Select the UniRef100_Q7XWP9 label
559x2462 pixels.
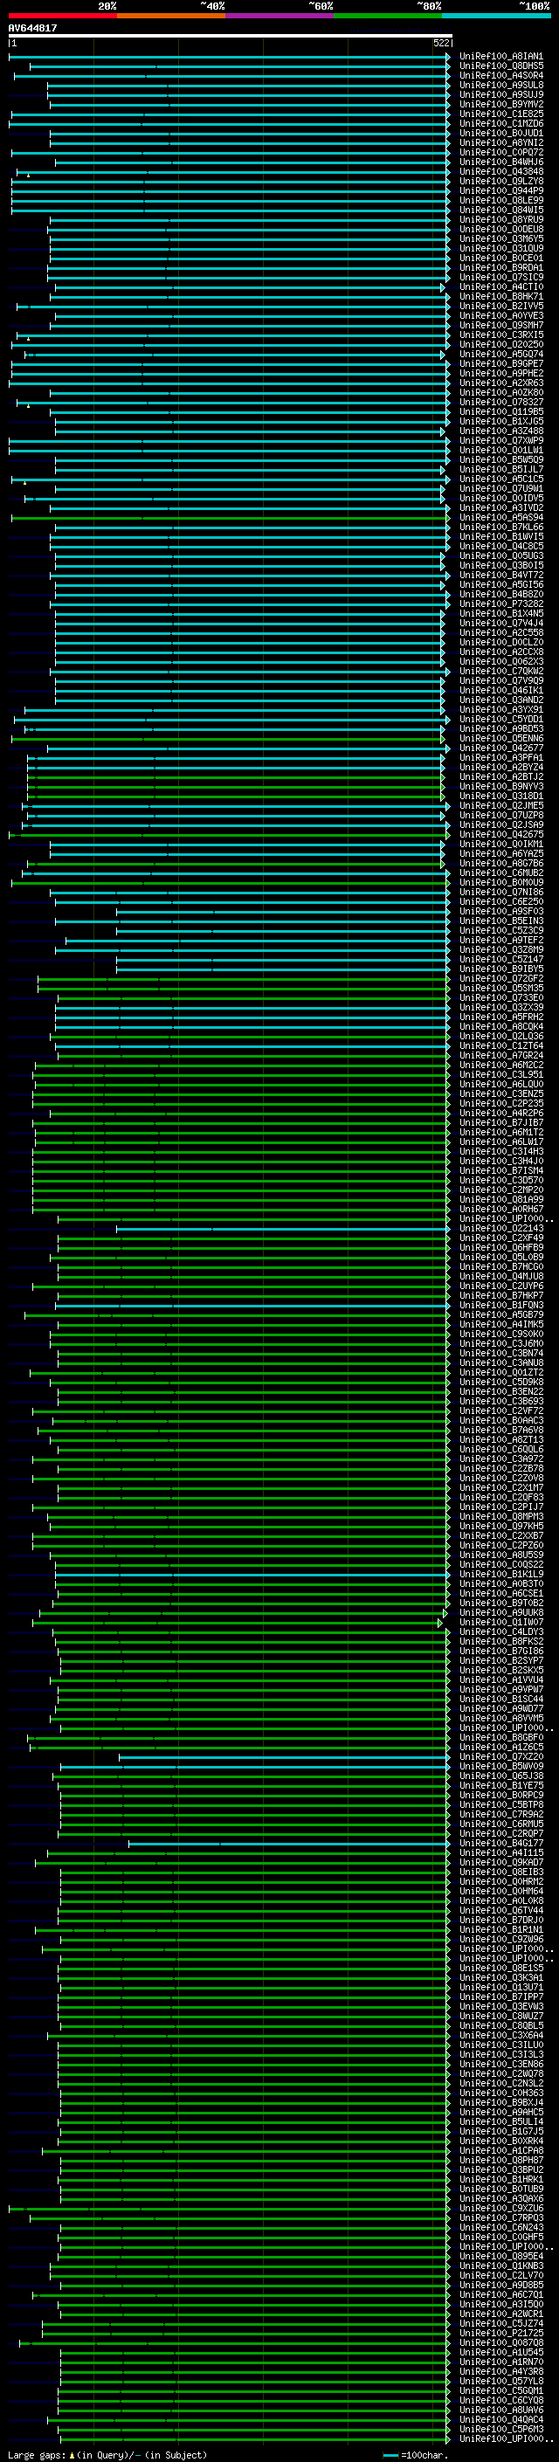pyautogui.click(x=500, y=440)
